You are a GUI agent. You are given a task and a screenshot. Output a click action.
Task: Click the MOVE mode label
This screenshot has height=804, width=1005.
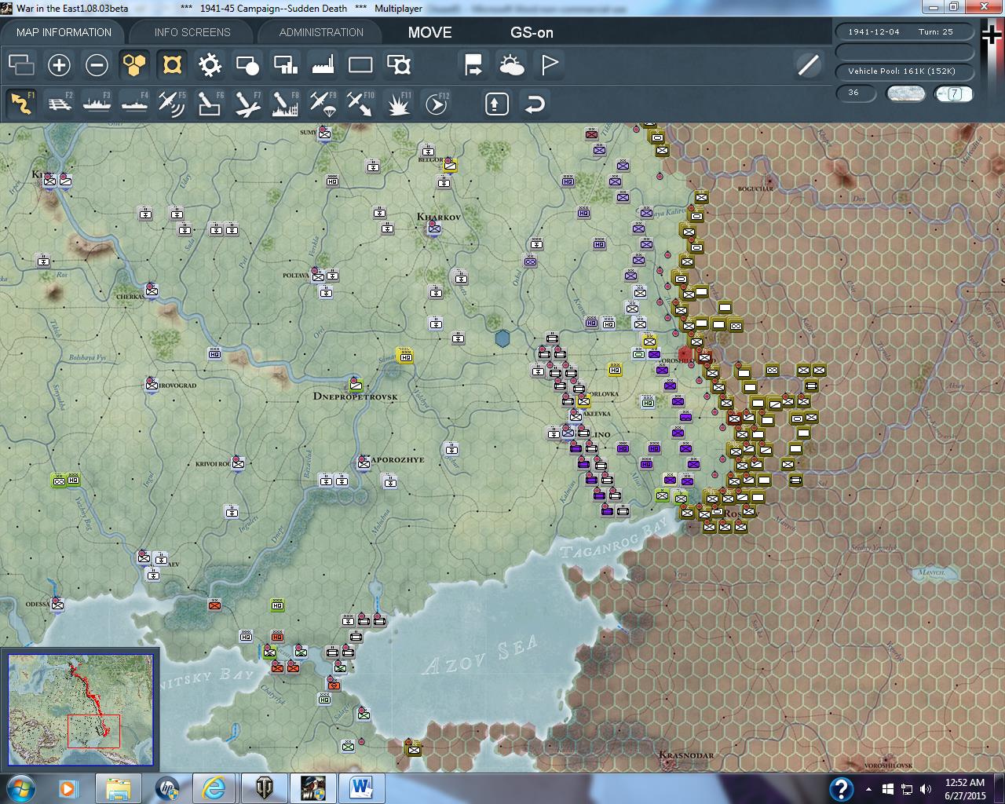(429, 32)
